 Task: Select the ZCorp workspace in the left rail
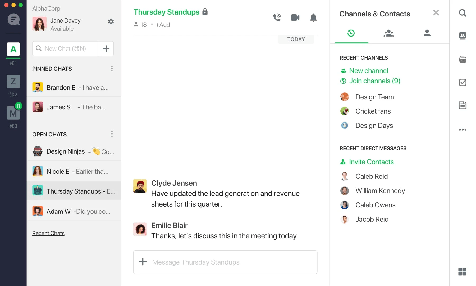point(13,82)
